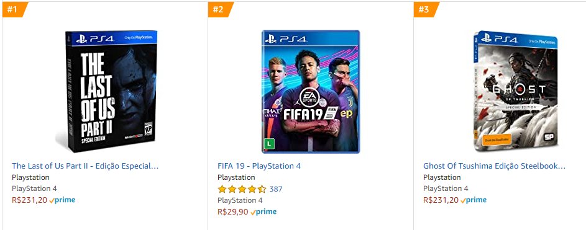
Task: Open FIFA 19 - PlayStation 4 title link
Action: (x=259, y=166)
